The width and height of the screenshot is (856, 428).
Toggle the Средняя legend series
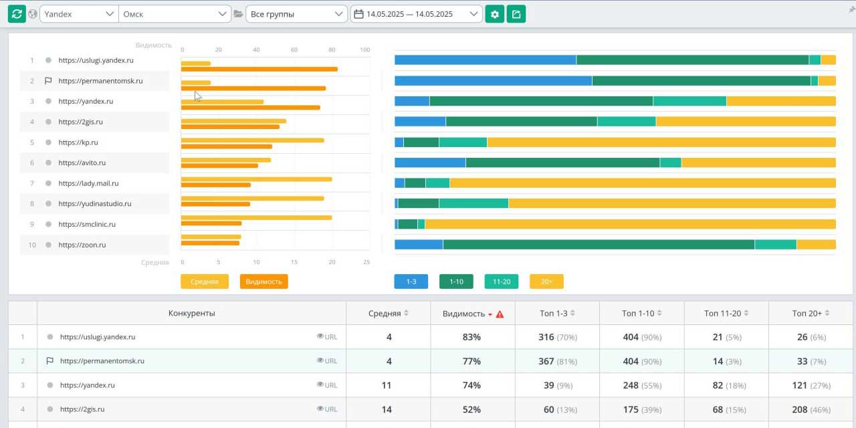(205, 282)
